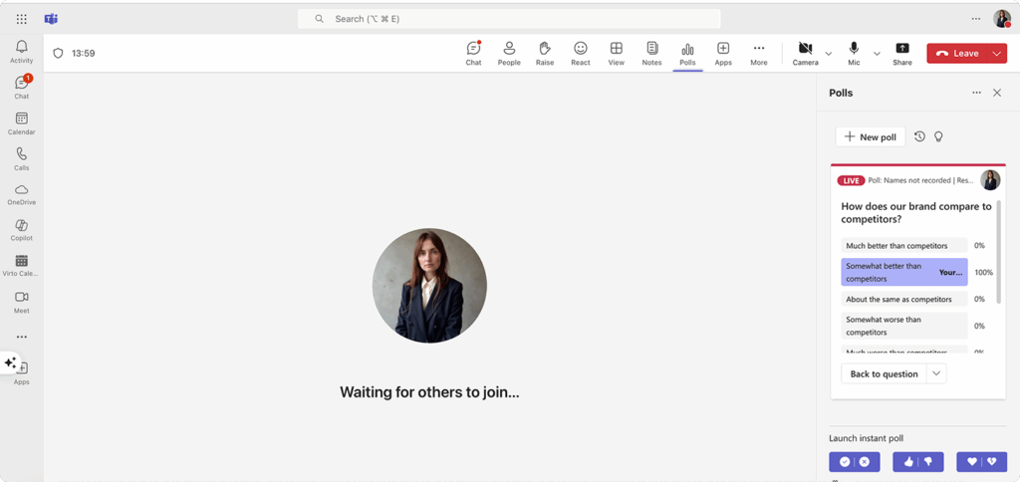The height and width of the screenshot is (482, 1020).
Task: Share your screen
Action: 902,54
